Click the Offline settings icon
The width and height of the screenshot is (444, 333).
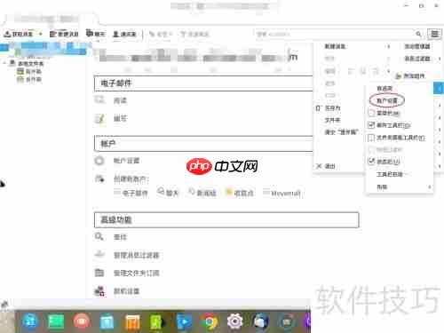click(x=99, y=291)
